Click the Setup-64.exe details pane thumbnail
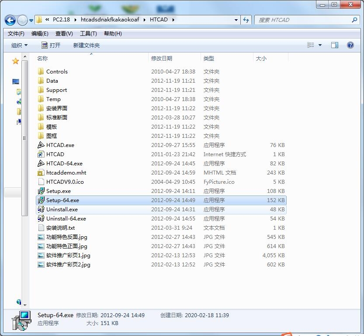Screen dimensions: 364x336 [x=21, y=320]
